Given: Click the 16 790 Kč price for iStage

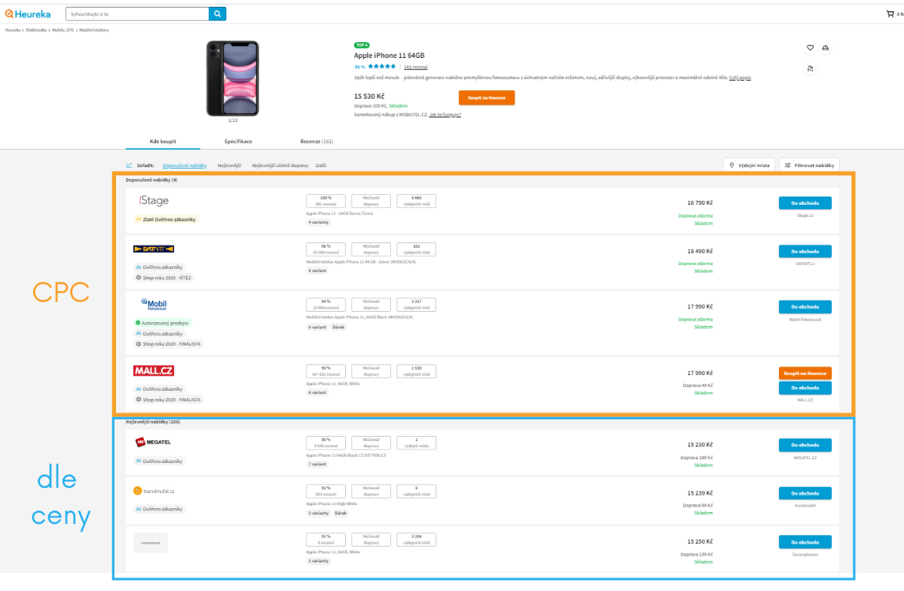Looking at the screenshot, I should point(700,203).
